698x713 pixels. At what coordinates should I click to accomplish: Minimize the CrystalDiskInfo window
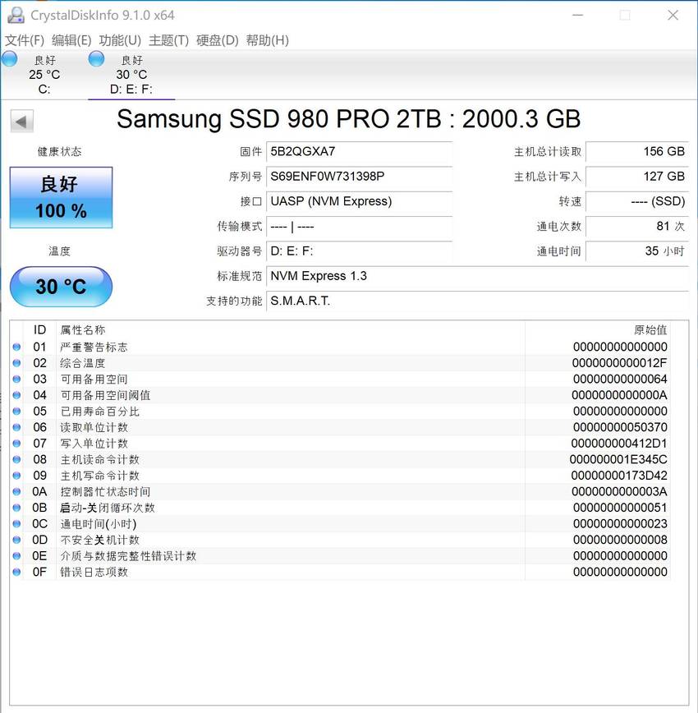point(577,15)
